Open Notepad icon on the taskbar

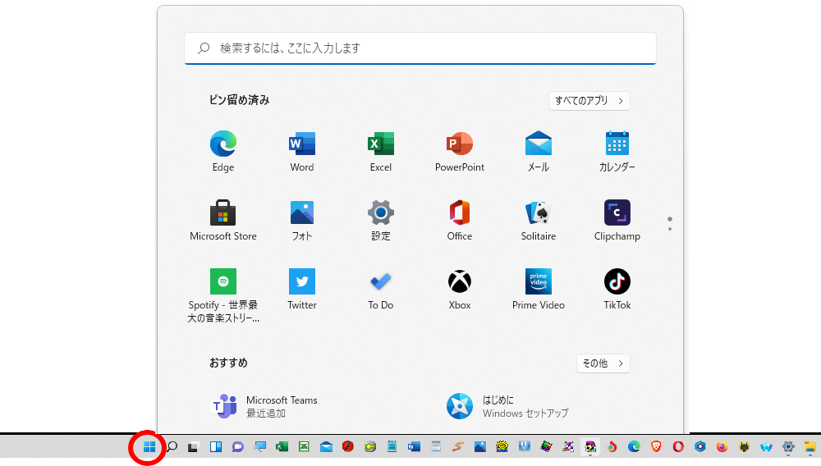[392, 446]
